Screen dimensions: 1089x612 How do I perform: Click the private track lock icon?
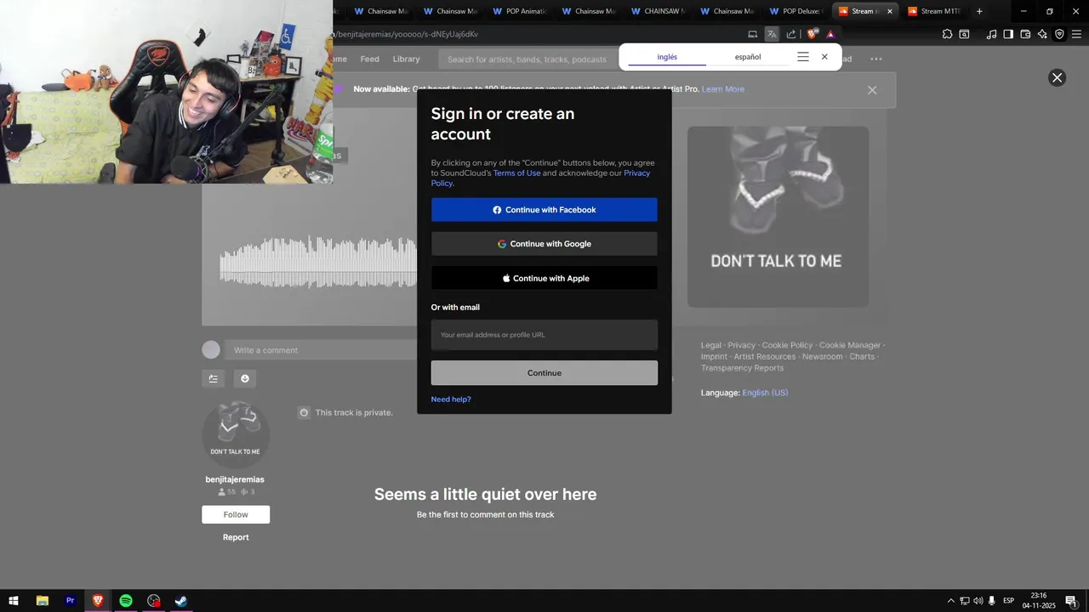click(304, 412)
